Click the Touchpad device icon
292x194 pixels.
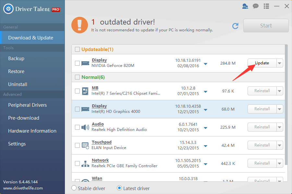[x=85, y=145]
